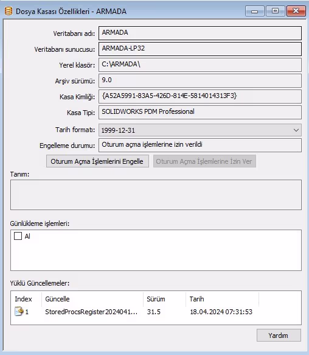Tick the Al logging checkbox
Viewport: 309px width, 355px height.
coord(18,236)
